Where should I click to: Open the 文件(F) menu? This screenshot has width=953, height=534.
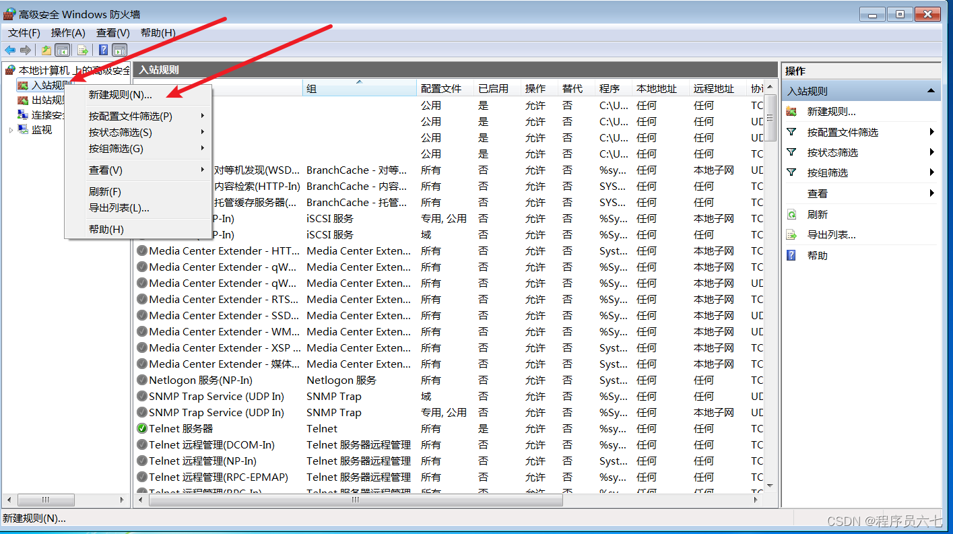(24, 32)
